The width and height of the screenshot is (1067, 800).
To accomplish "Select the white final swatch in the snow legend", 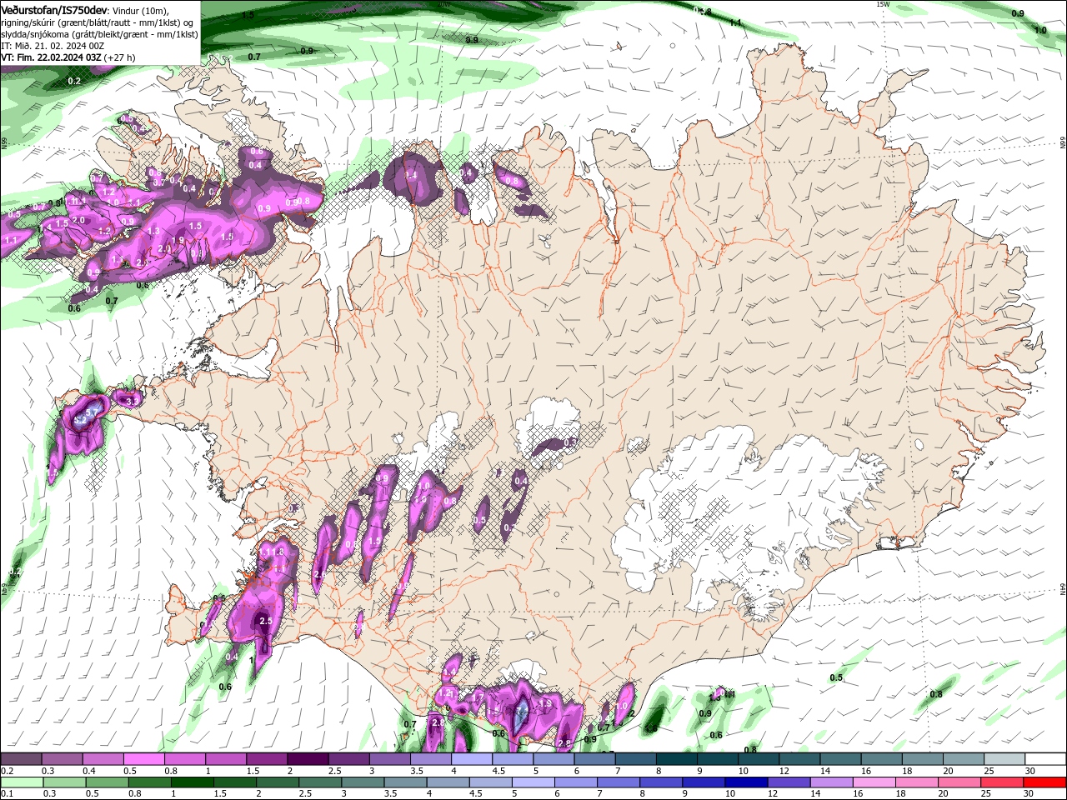I will coord(1046,759).
